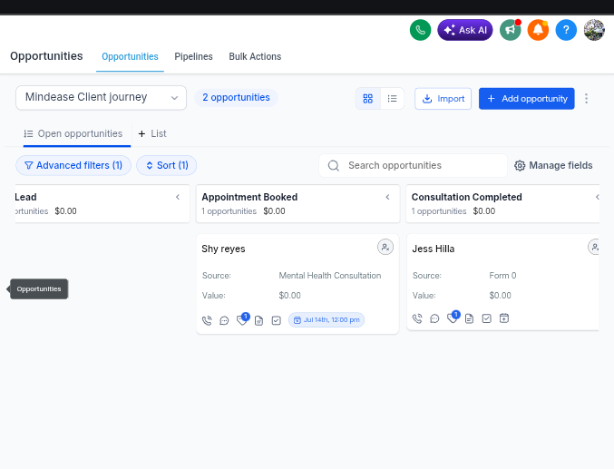Switch to board grid view
Viewport: 614px width, 469px height.
[x=367, y=99]
